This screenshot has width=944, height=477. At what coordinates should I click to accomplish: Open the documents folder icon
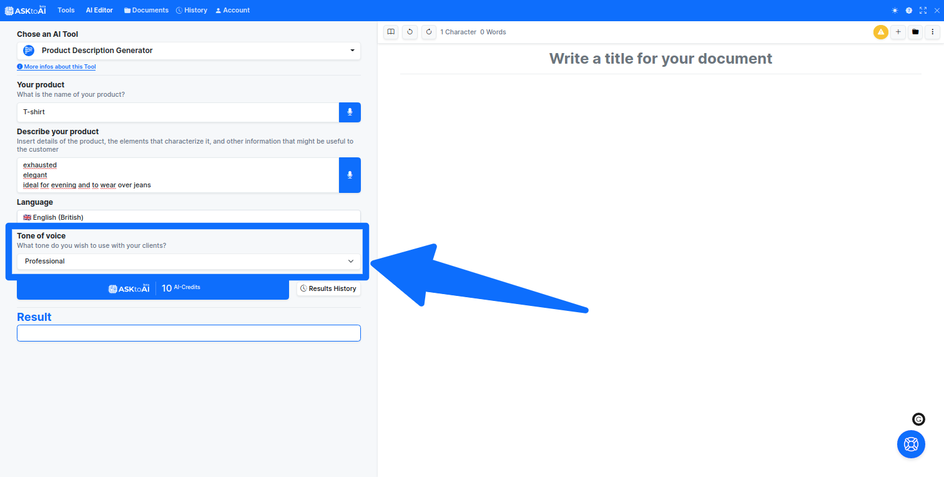915,32
